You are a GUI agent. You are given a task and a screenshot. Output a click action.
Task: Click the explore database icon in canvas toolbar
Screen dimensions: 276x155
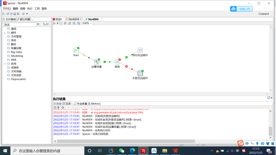click(74, 23)
